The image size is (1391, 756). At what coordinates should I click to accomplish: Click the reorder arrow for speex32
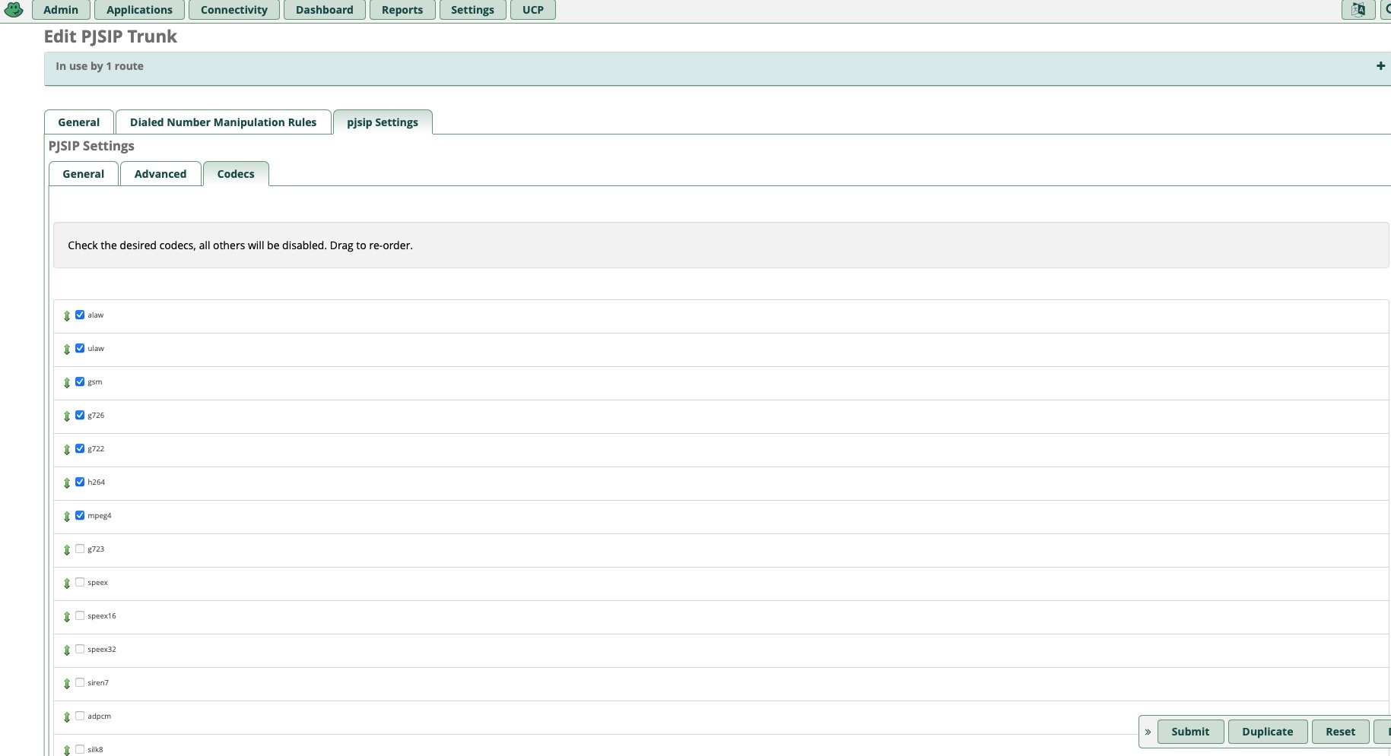click(67, 650)
